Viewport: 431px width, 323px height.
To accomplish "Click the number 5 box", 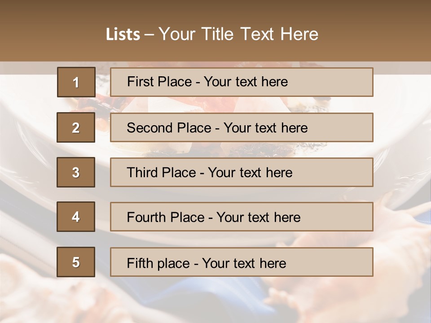I will 76,262.
